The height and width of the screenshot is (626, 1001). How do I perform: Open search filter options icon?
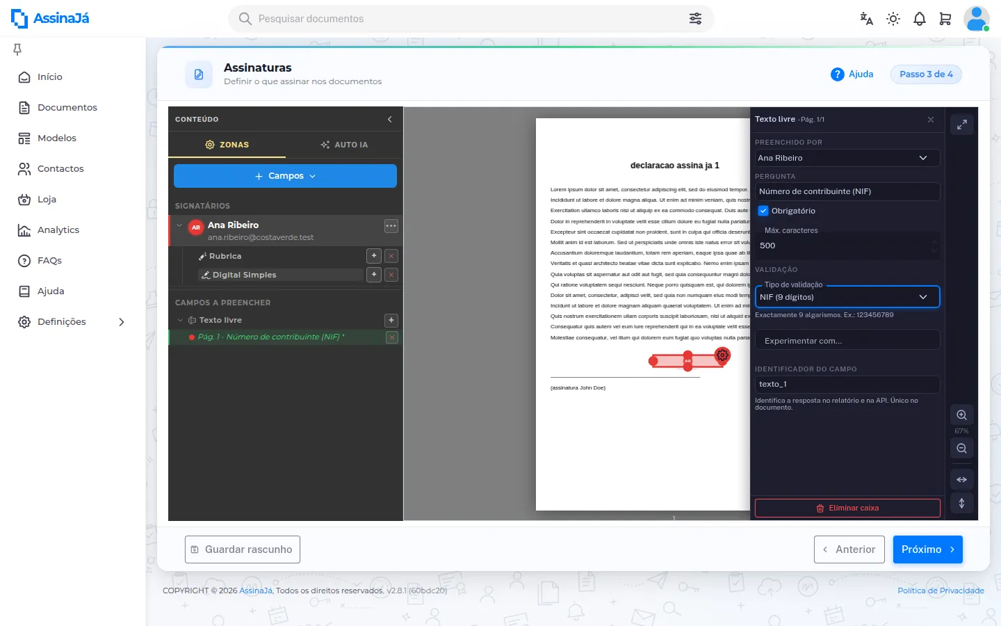point(695,19)
